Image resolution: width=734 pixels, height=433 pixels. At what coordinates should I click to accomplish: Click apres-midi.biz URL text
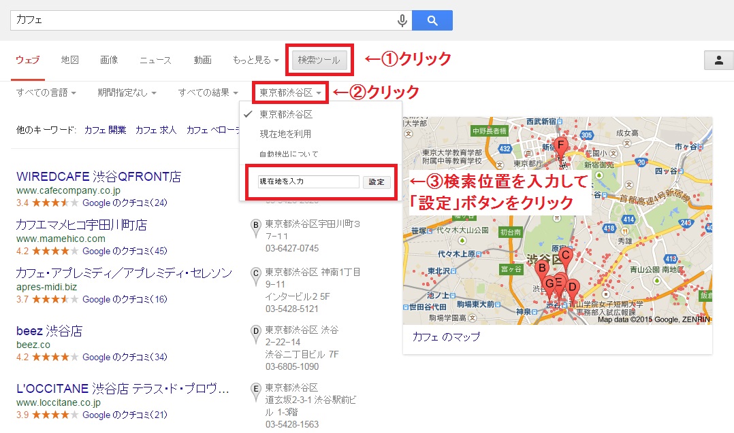[46, 287]
